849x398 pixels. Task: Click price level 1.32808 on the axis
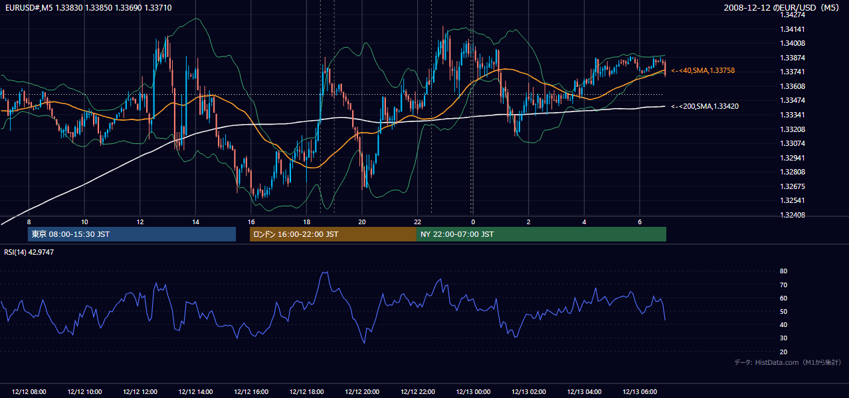tap(793, 172)
